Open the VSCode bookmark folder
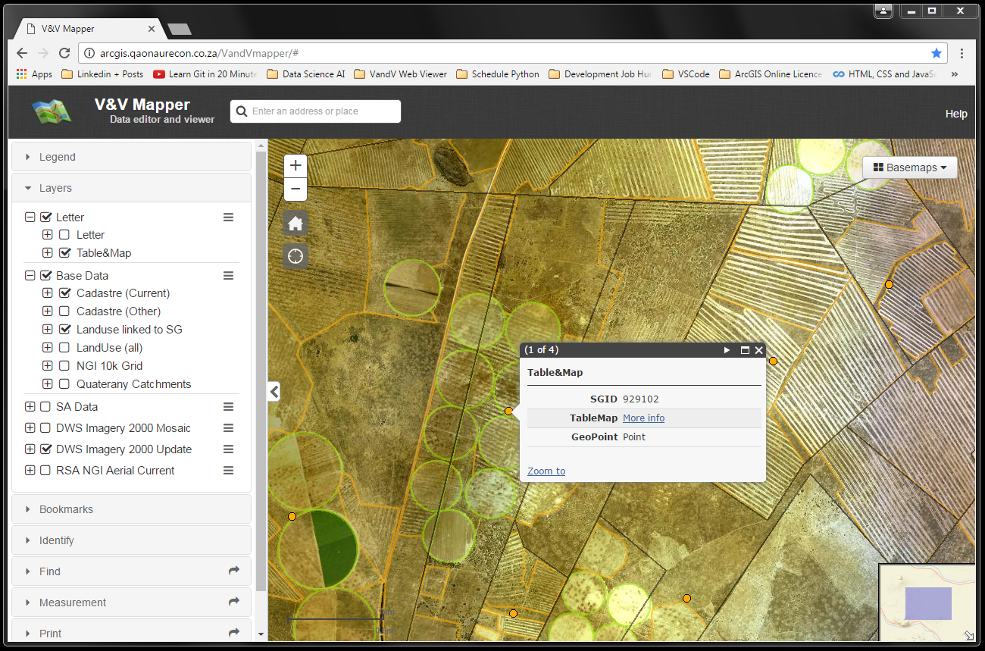Image resolution: width=985 pixels, height=651 pixels. [x=686, y=74]
